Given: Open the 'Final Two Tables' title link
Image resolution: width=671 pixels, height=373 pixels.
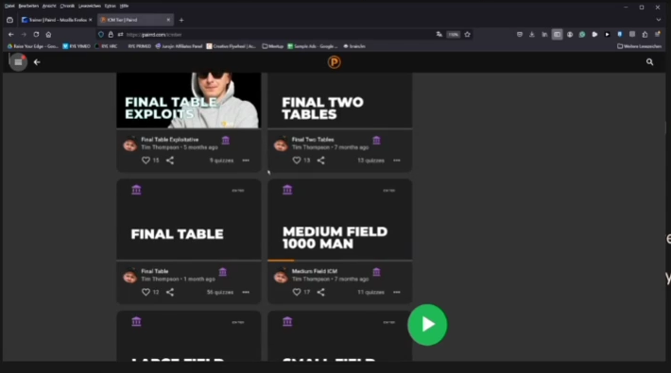Looking at the screenshot, I should click(x=313, y=140).
